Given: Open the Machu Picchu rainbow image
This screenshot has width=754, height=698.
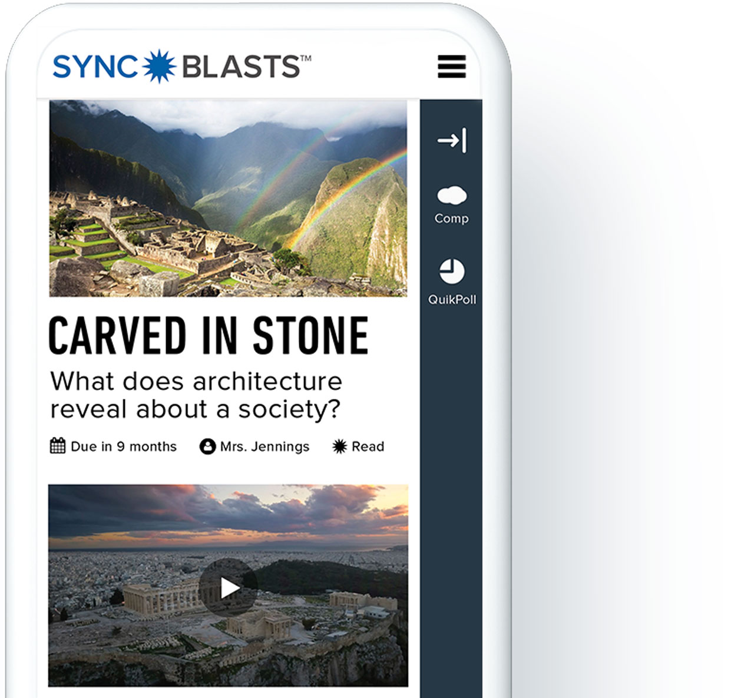Looking at the screenshot, I should tap(228, 198).
